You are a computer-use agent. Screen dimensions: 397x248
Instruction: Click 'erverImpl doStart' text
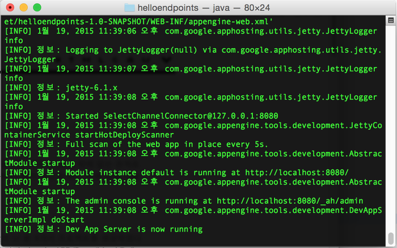[44, 220]
